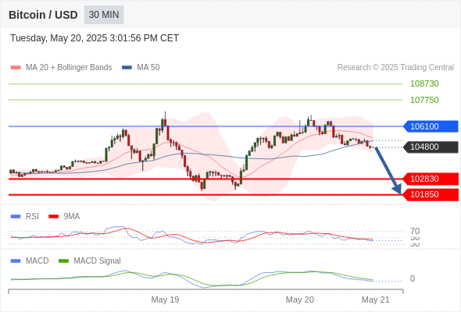
Task: Toggle the MA 50 legend label
Action: click(x=148, y=68)
